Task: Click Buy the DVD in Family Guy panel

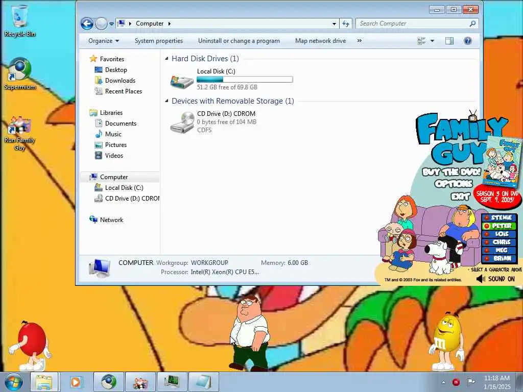Action: coord(451,172)
